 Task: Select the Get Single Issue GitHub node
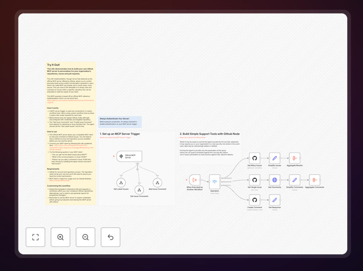point(255,180)
